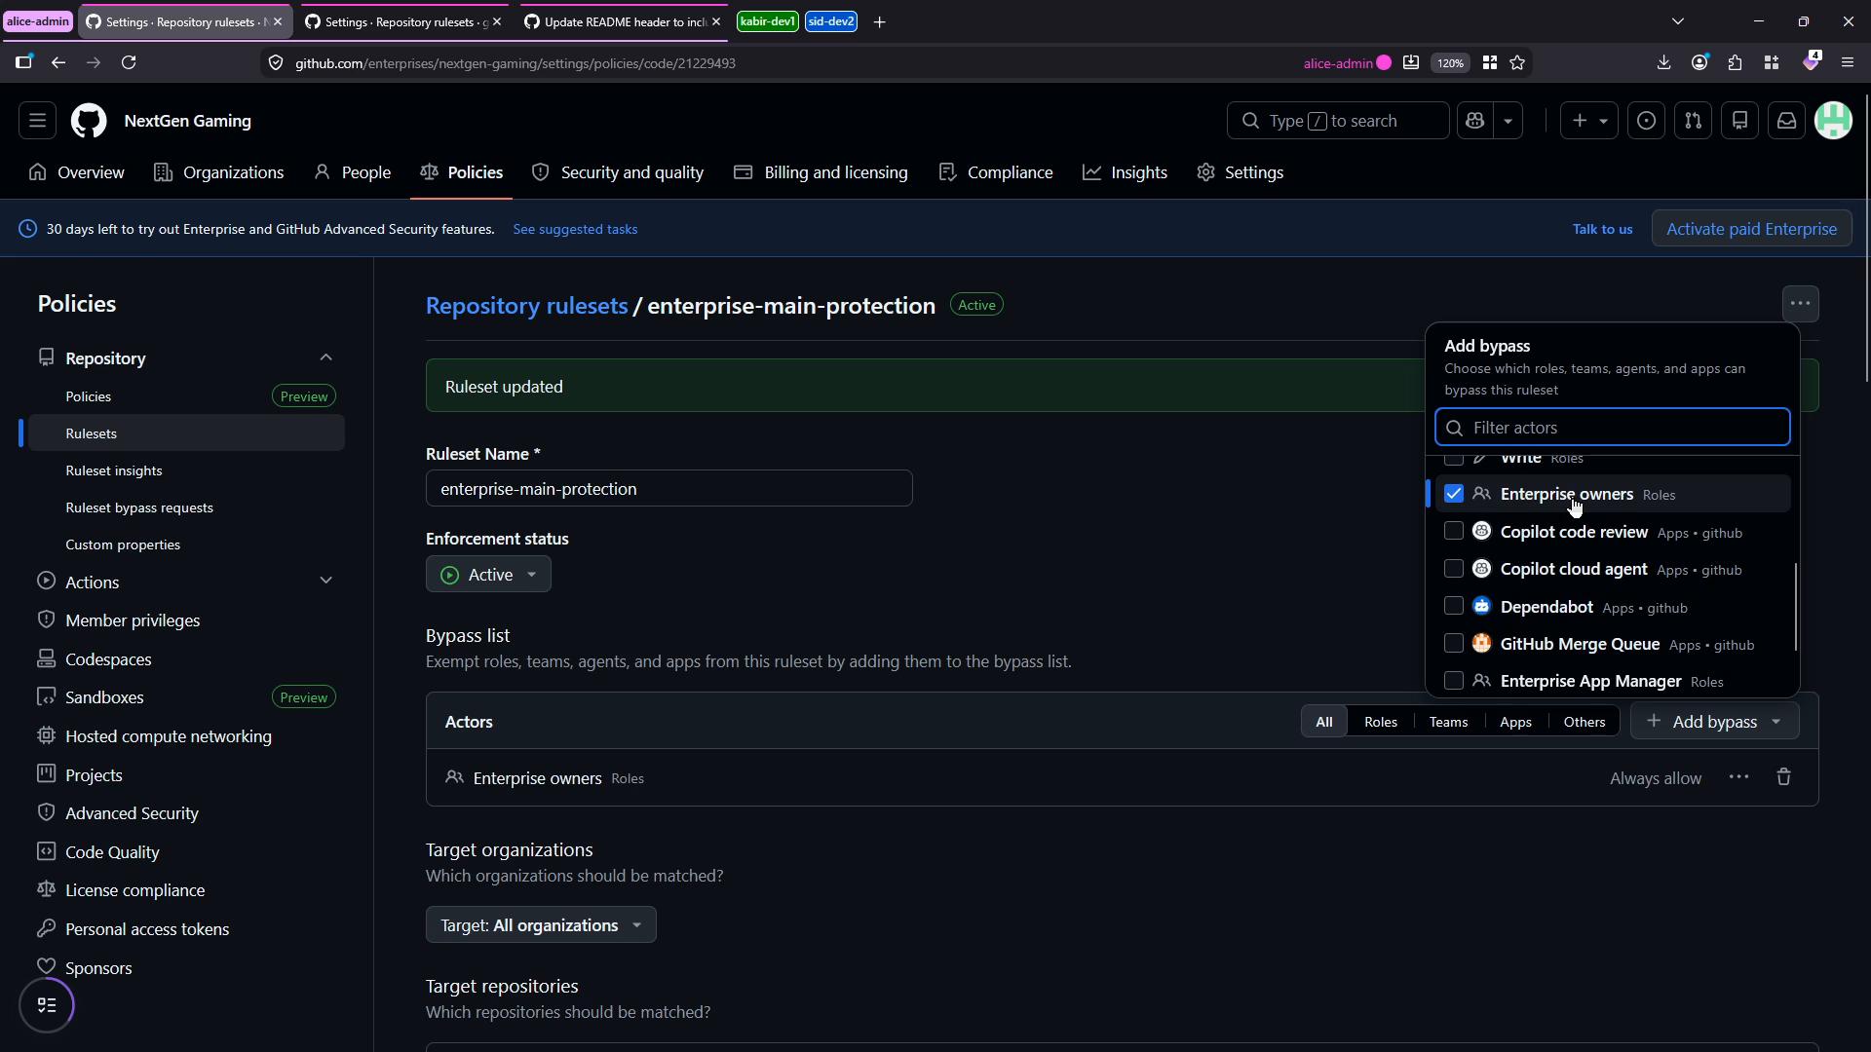Viewport: 1871px width, 1052px height.
Task: Open the browser downloads icon
Action: [1663, 62]
